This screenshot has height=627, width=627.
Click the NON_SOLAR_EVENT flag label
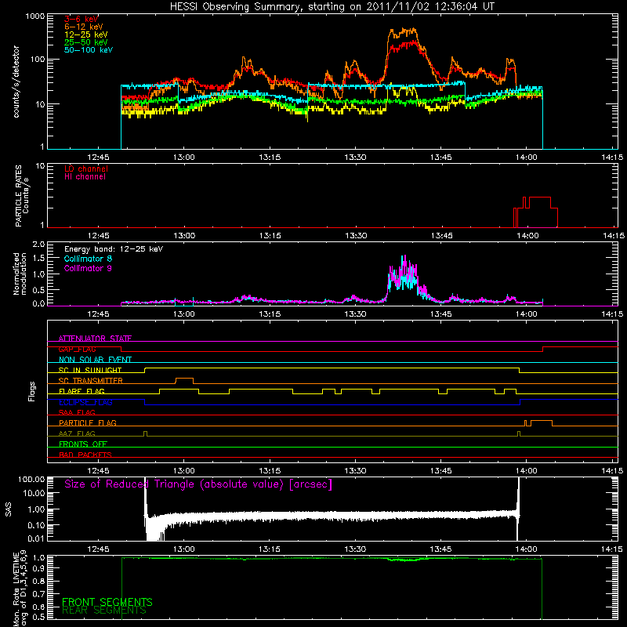pyautogui.click(x=95, y=360)
